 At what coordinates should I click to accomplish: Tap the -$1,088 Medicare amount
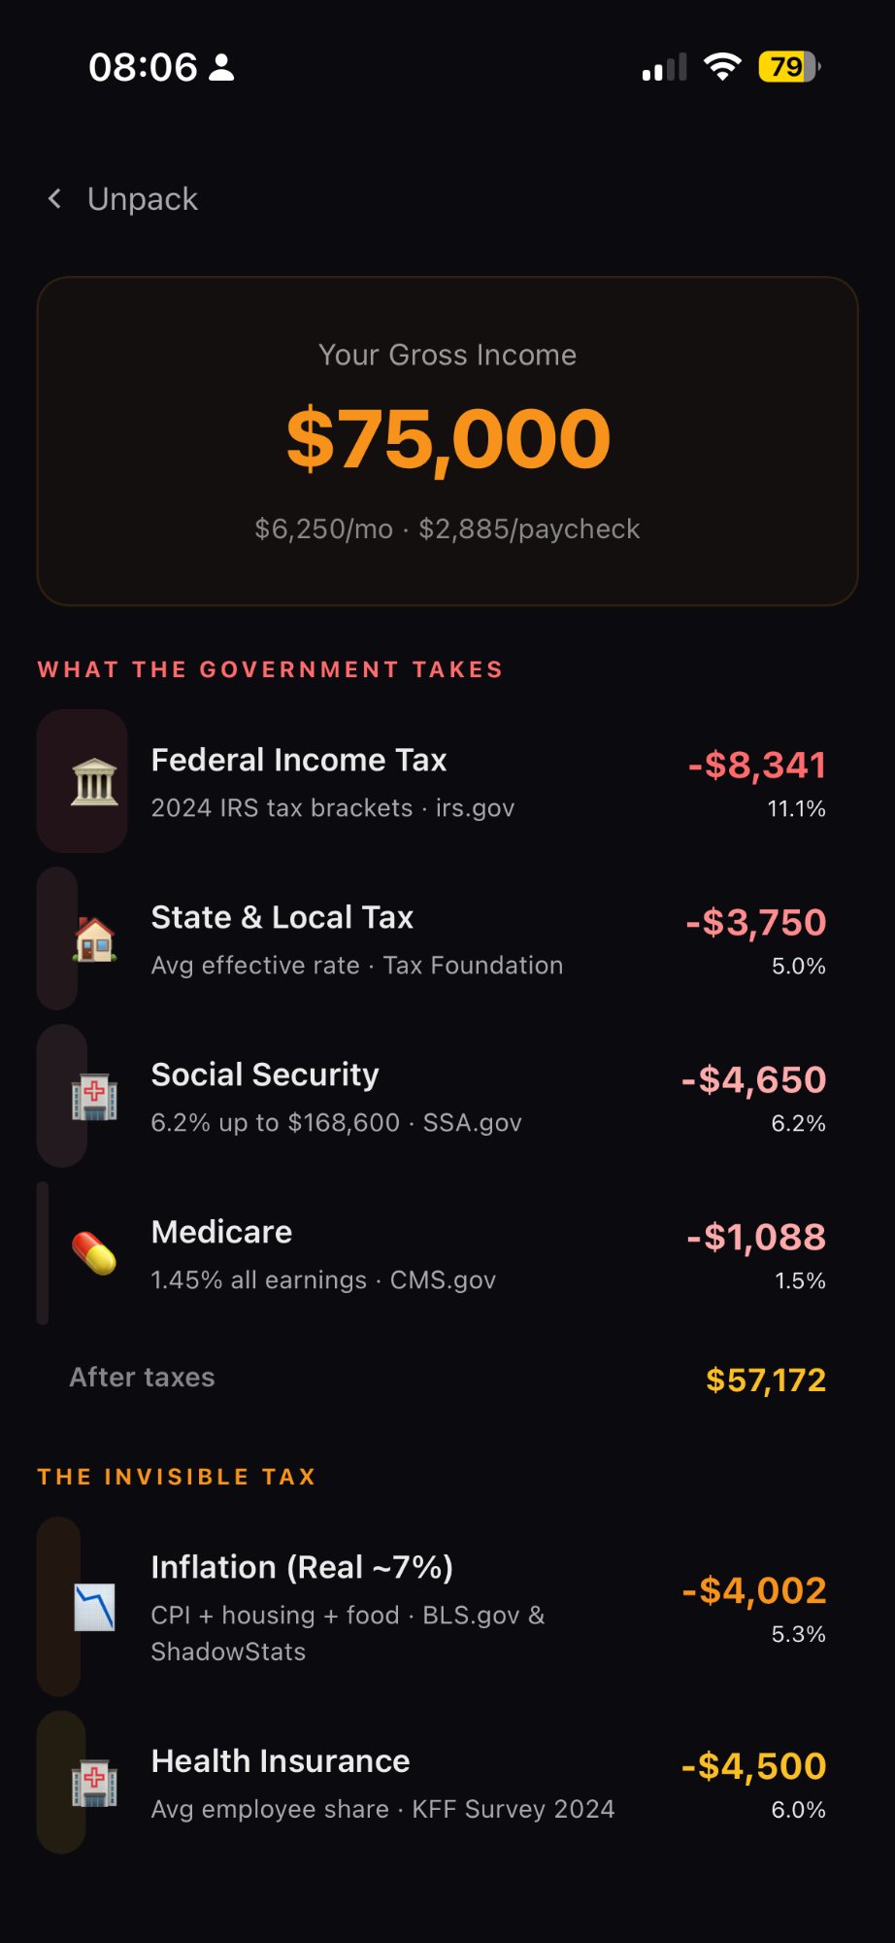pos(756,1237)
